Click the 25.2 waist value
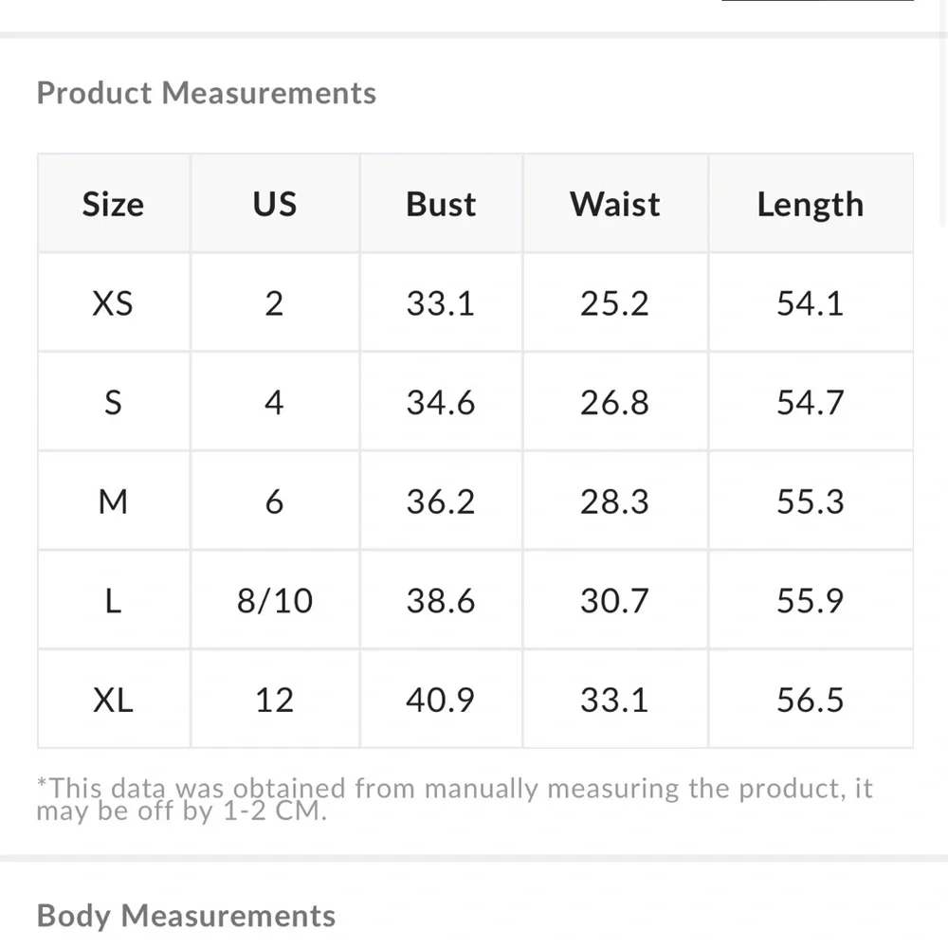The image size is (948, 948). click(x=614, y=303)
